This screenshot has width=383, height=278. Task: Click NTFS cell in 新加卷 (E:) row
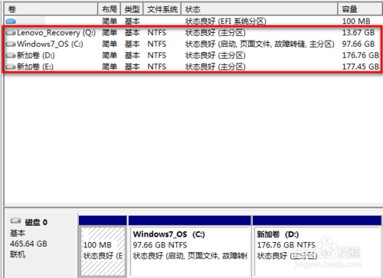(157, 67)
